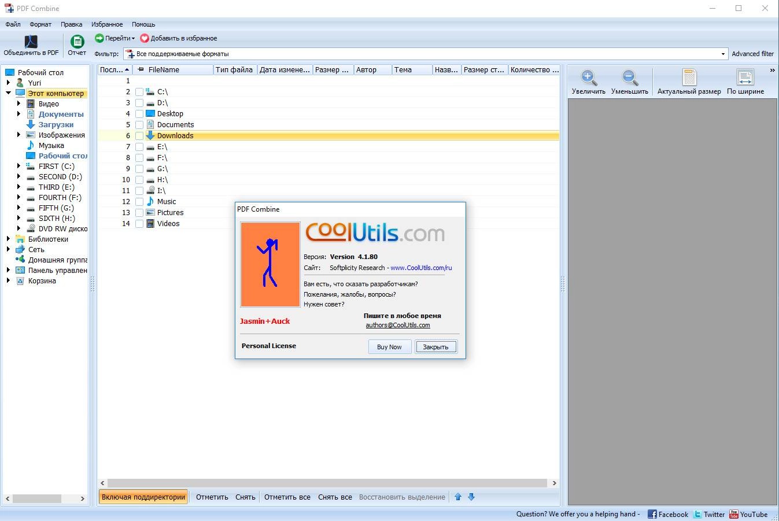Add to favorites via the heart icon
This screenshot has height=521, width=779.
coord(145,38)
